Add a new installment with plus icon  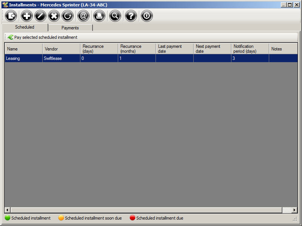tap(27, 16)
